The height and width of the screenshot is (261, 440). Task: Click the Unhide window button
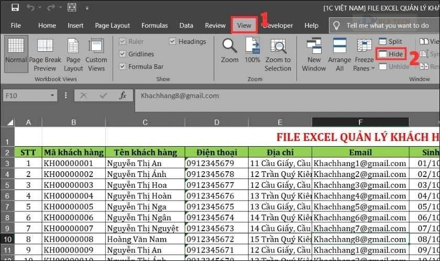click(394, 67)
